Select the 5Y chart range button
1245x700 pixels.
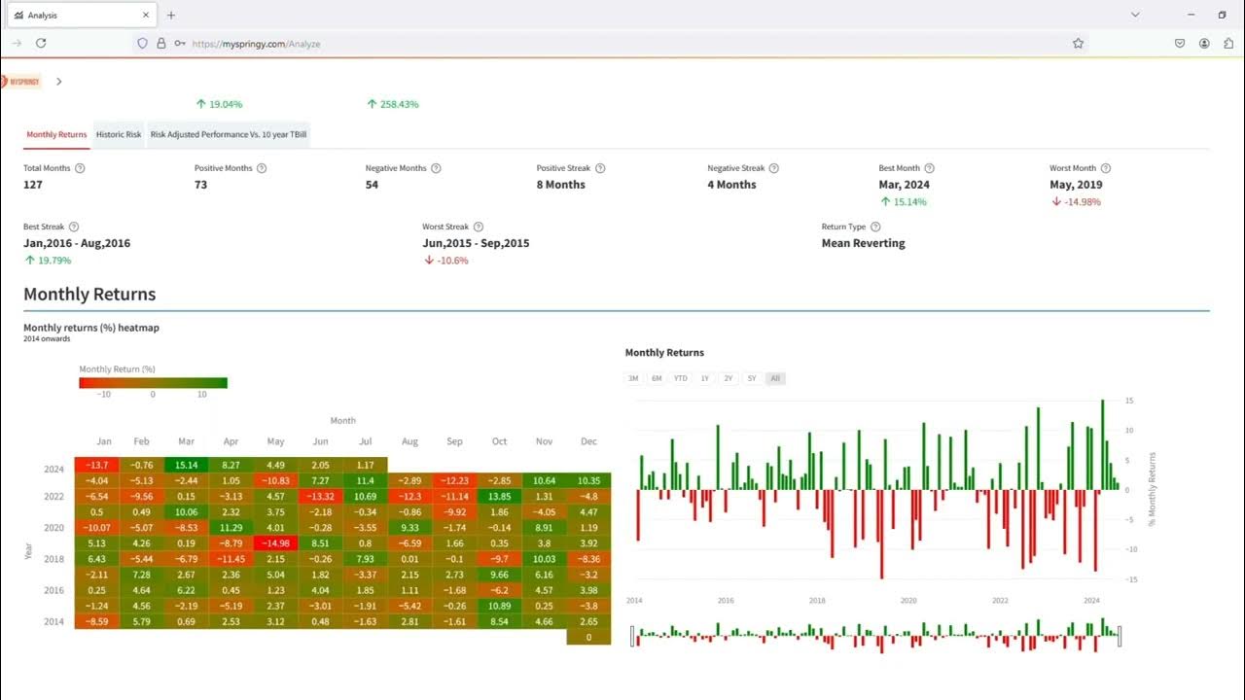(752, 378)
